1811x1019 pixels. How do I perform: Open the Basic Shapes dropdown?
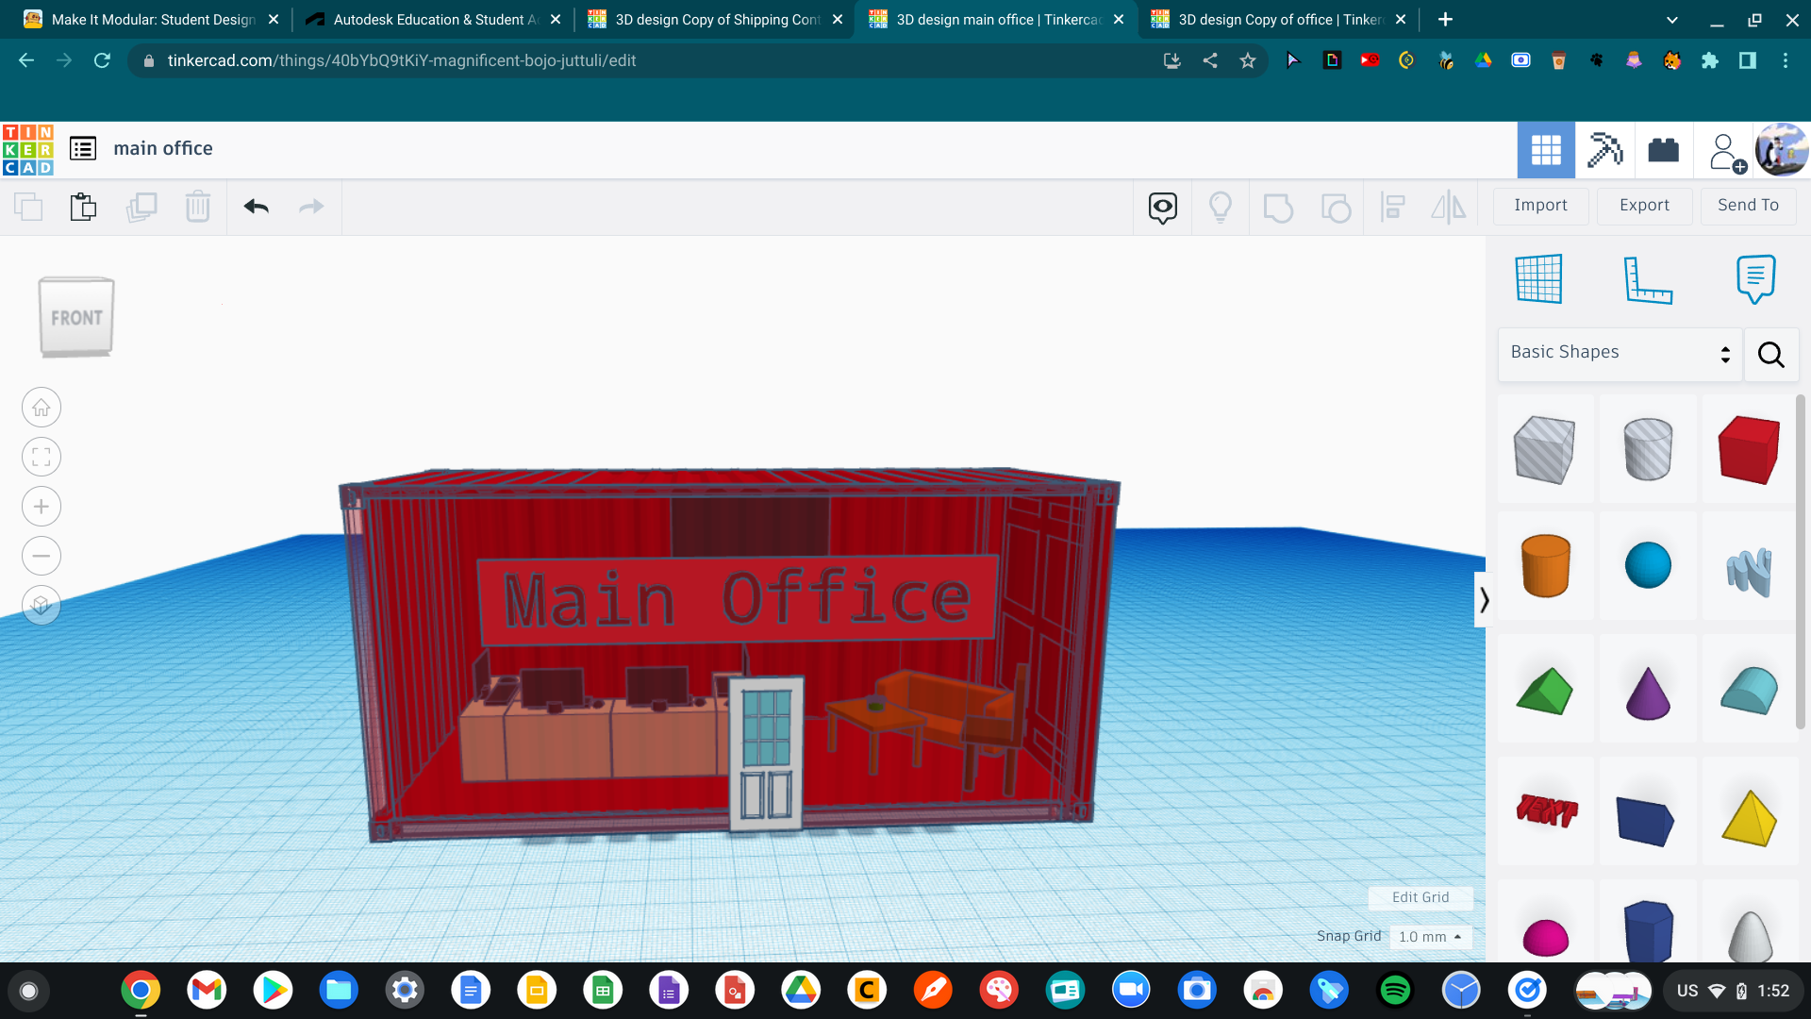(x=1620, y=354)
